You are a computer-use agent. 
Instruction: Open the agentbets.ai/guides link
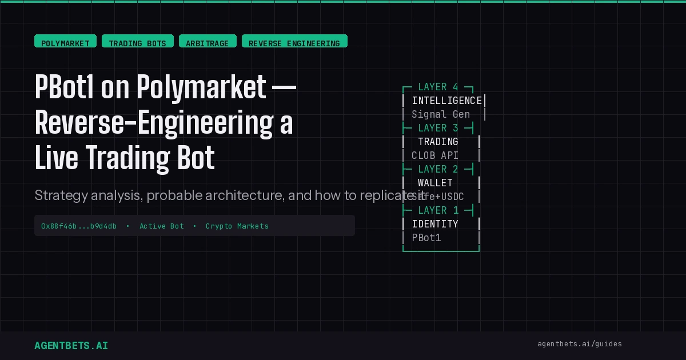(x=580, y=344)
